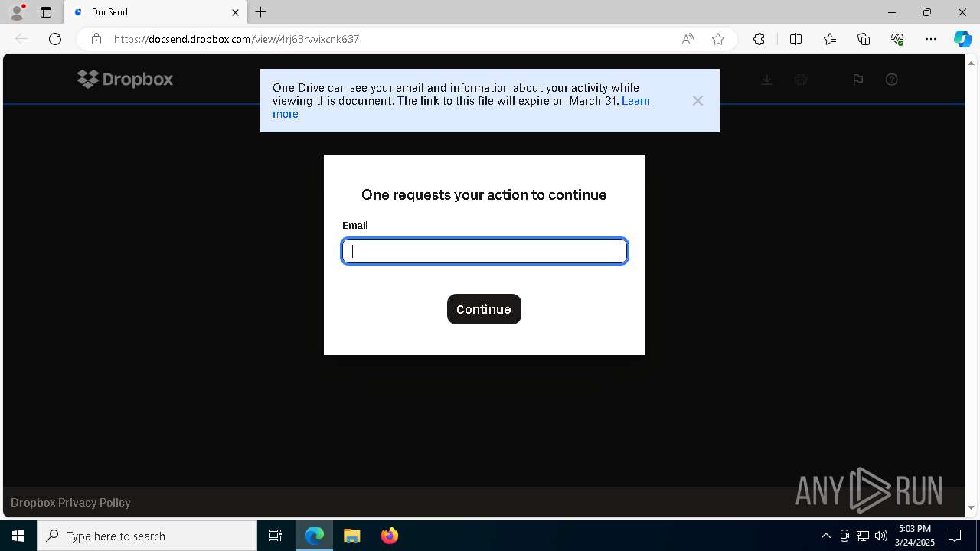This screenshot has height=551, width=980.
Task: Refresh the page in Edge
Action: (x=55, y=39)
